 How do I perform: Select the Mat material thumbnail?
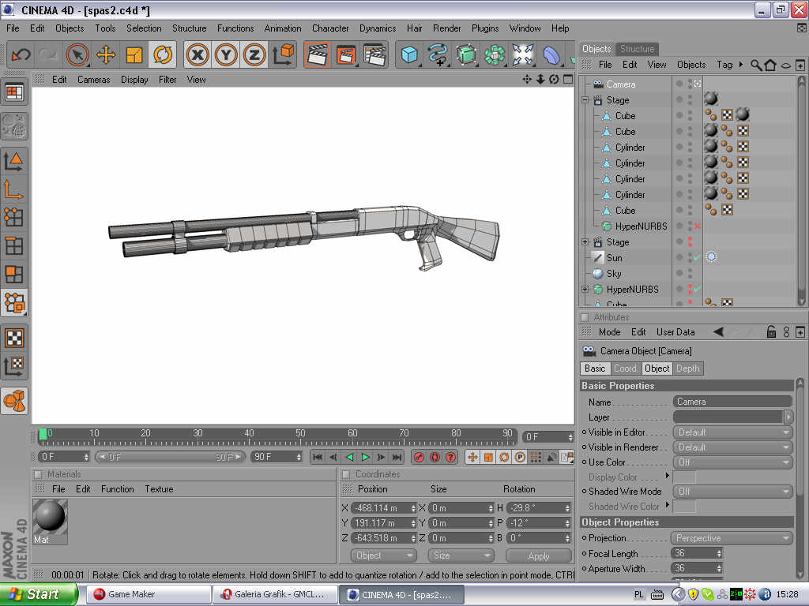[x=50, y=520]
